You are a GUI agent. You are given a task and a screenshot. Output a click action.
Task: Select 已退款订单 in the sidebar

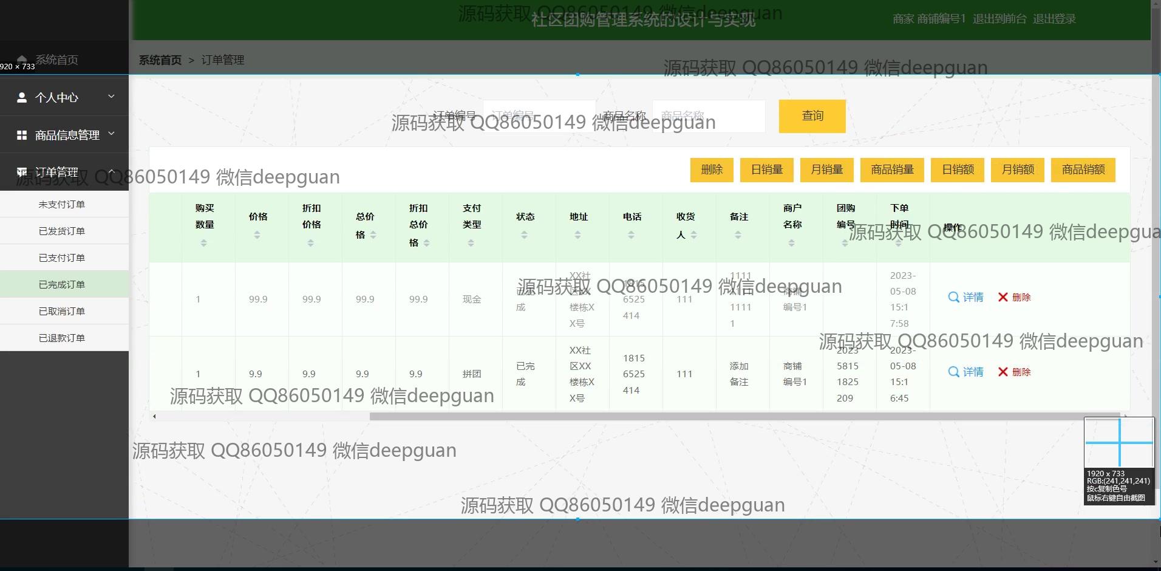pos(62,338)
